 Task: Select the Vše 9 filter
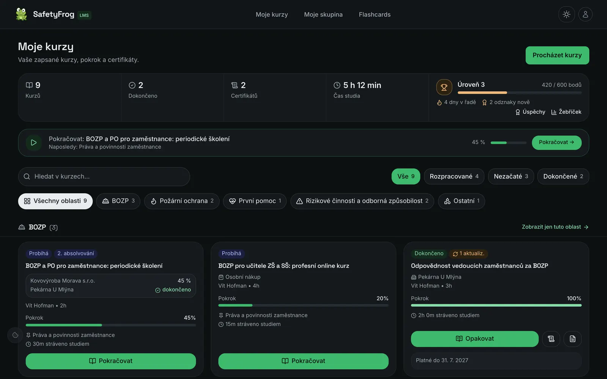click(406, 177)
